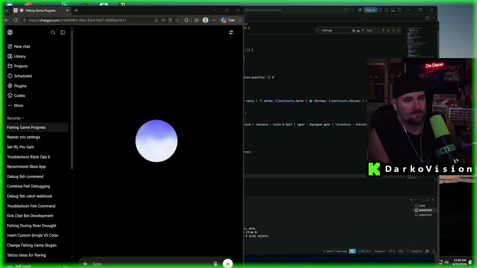Open the reader view icon in address bar
Image resolution: width=477 pixels, height=268 pixels.
(170, 20)
